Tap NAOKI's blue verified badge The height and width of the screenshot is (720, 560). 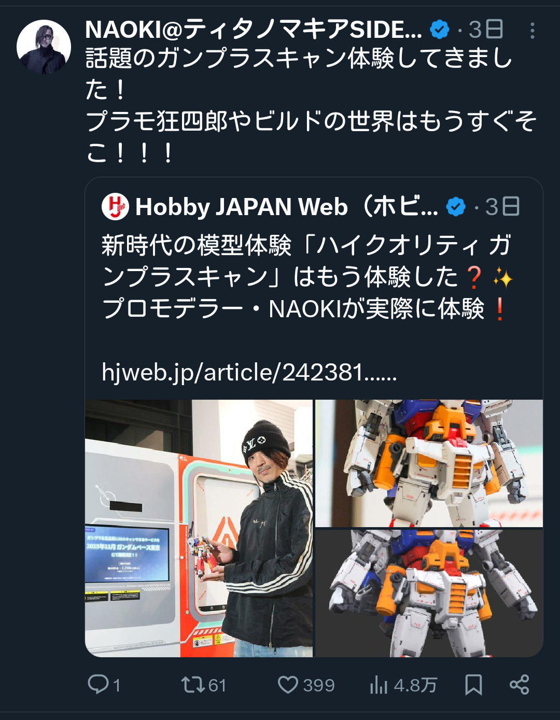(x=440, y=30)
